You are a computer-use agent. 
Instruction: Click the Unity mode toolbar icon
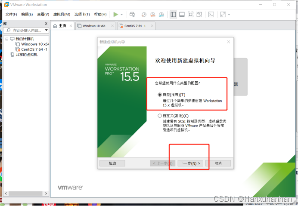point(199,15)
